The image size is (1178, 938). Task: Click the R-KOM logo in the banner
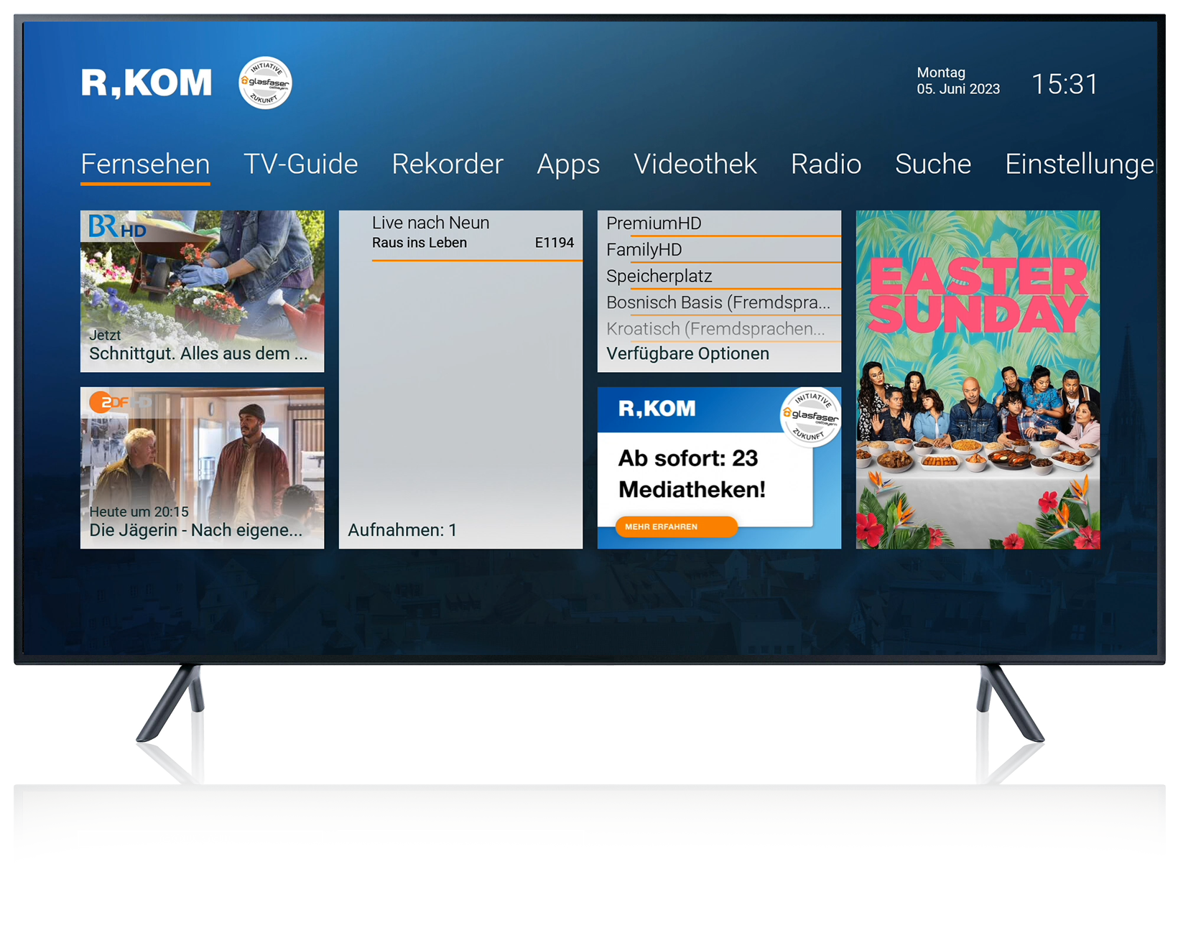(657, 409)
